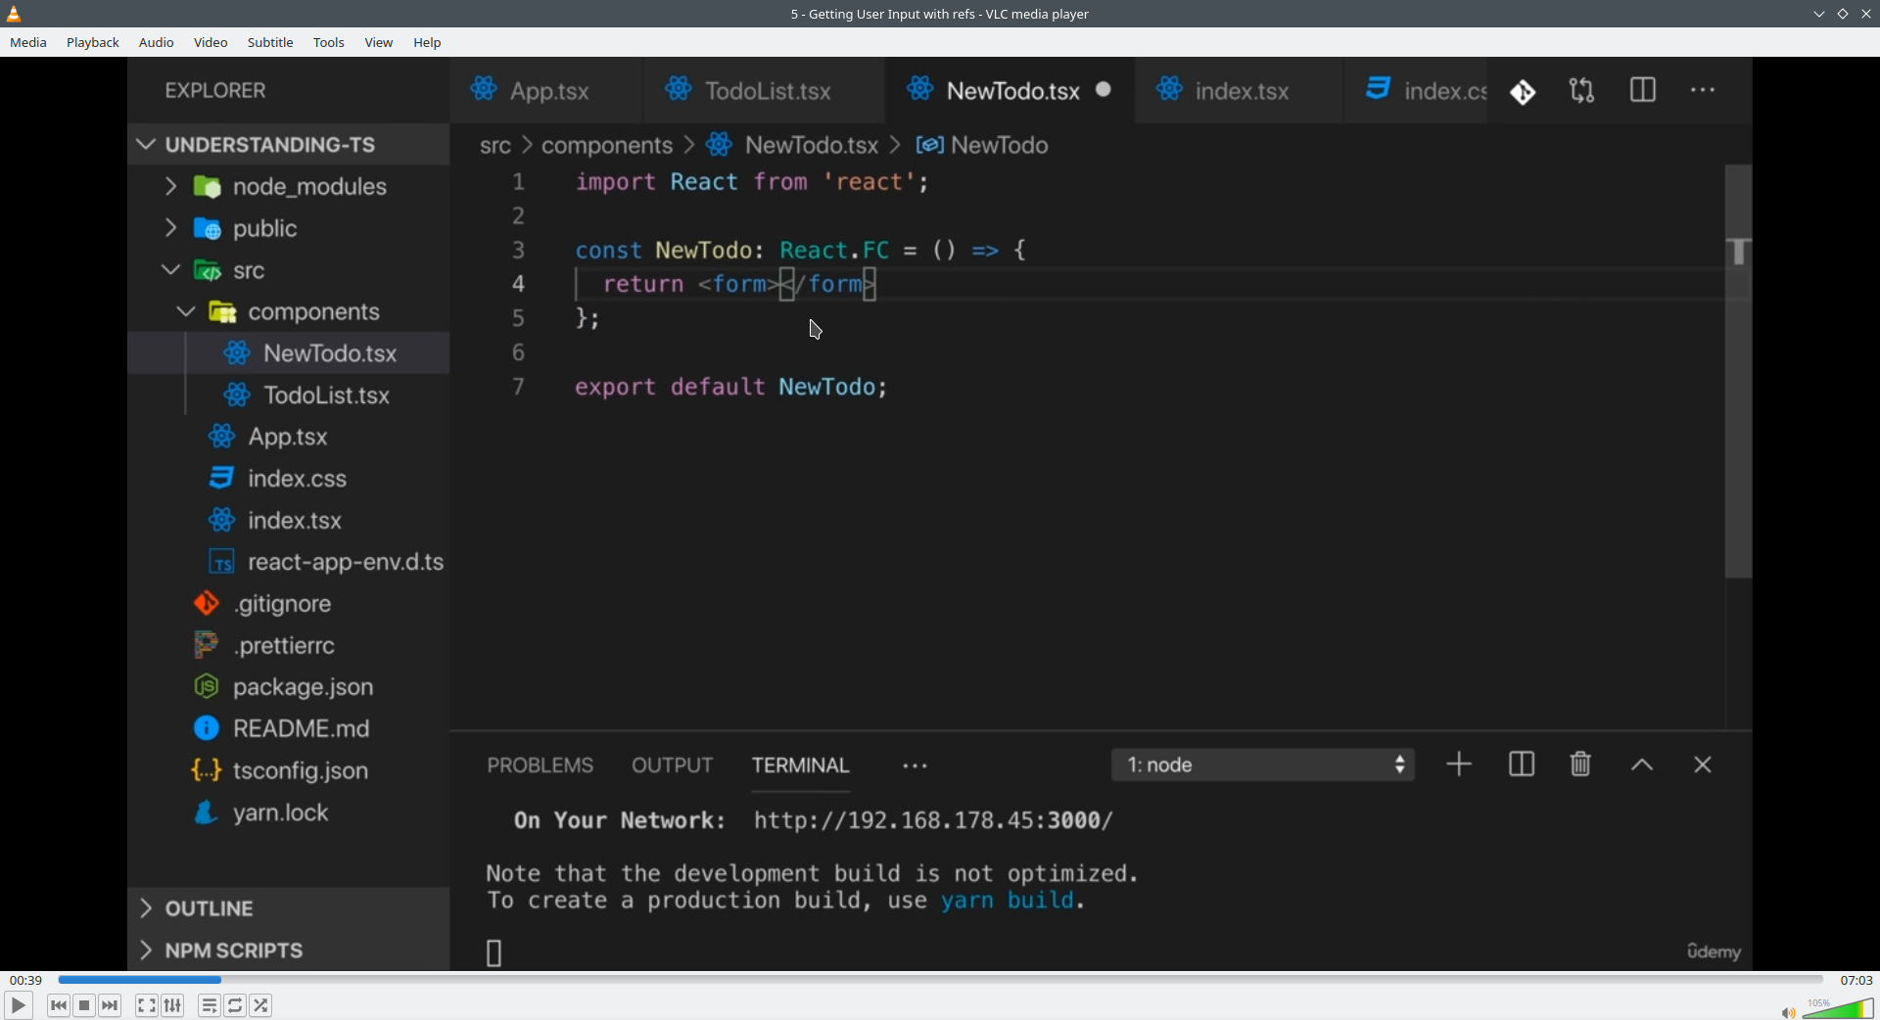Skip to next media in playlist
1880x1020 pixels.
pyautogui.click(x=111, y=1005)
